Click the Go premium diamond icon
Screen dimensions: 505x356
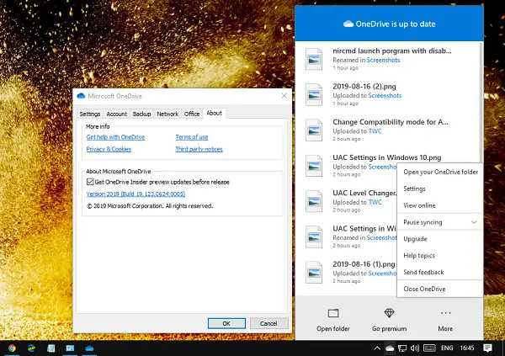389,313
